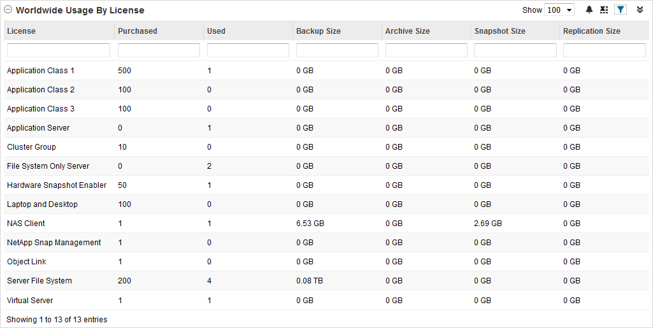Focus the Purchased filter input field
The width and height of the screenshot is (653, 328).
point(159,50)
